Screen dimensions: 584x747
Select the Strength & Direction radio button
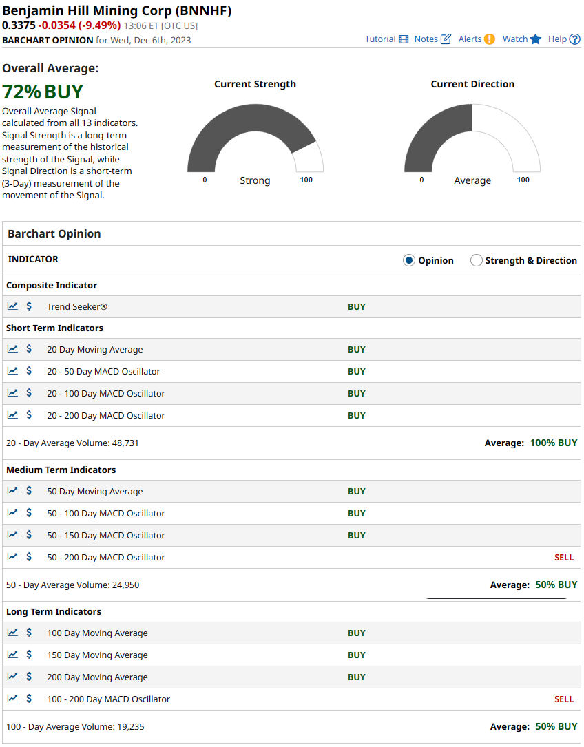click(476, 260)
